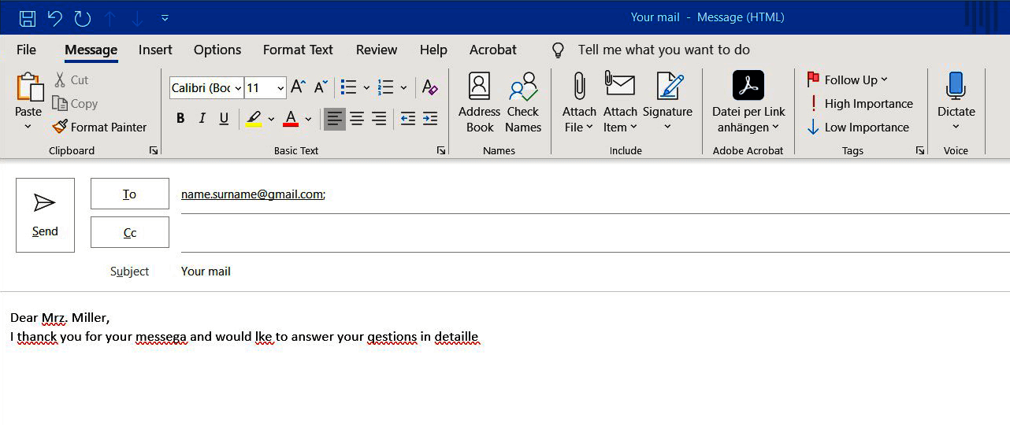Redo the last action
Screen dimensions: 1010x425
point(82,17)
